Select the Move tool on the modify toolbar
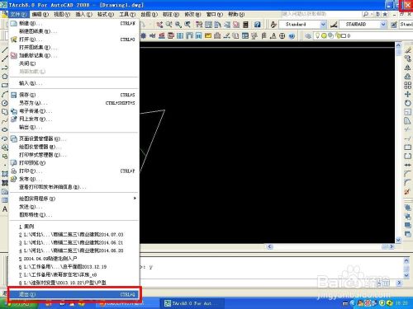Viewport: 413px width, 309px height. [408, 94]
